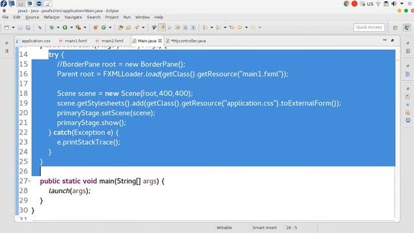Open the Help menu

pos(158,17)
